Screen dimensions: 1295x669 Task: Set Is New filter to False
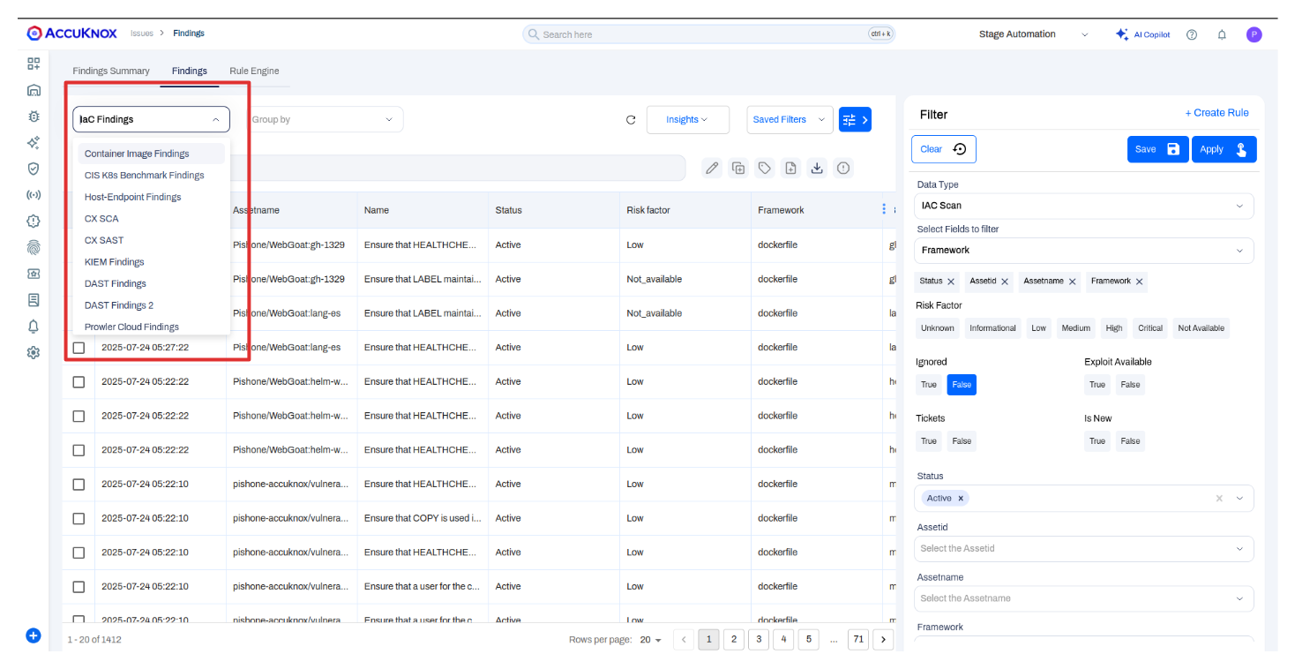1130,441
